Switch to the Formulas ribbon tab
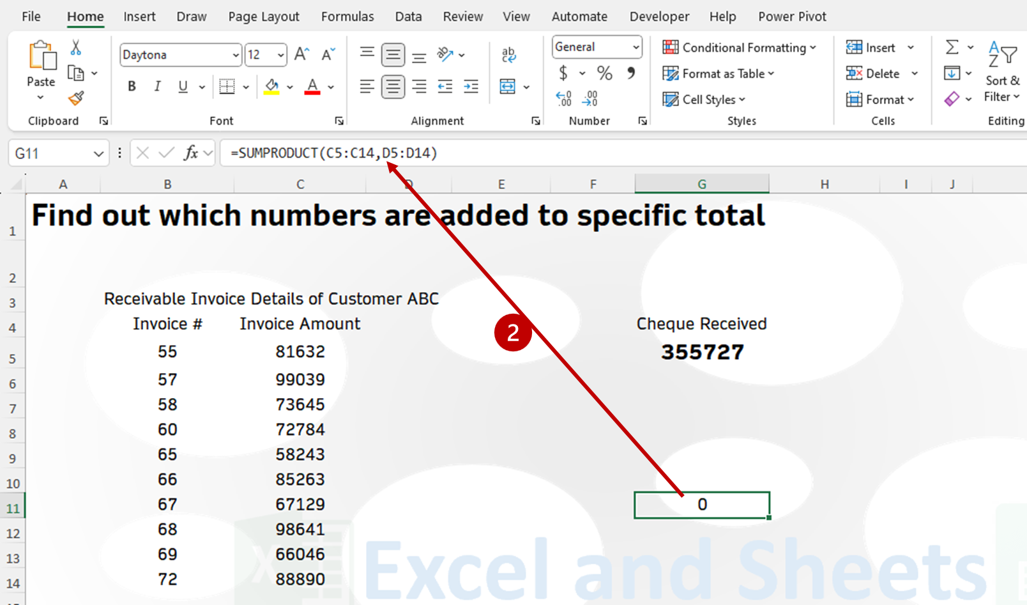Viewport: 1027px width, 605px height. [347, 16]
